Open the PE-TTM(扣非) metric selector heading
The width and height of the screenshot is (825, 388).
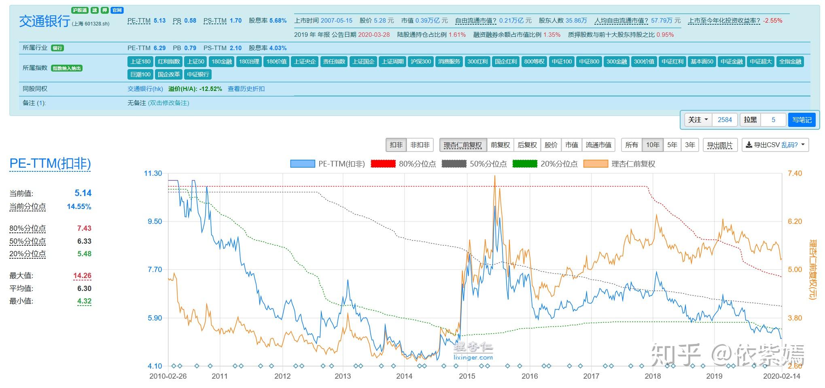coord(50,164)
